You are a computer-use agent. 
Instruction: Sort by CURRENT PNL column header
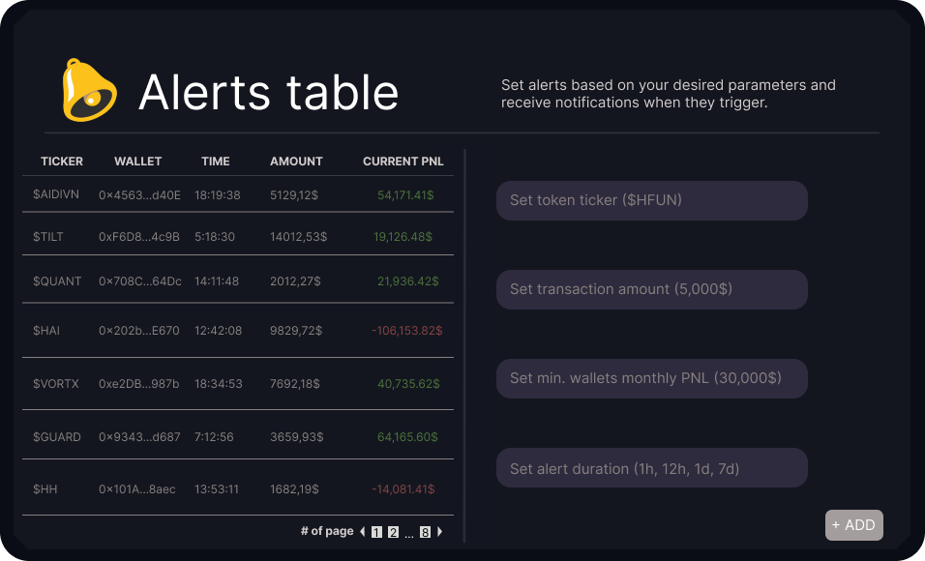[x=403, y=162]
